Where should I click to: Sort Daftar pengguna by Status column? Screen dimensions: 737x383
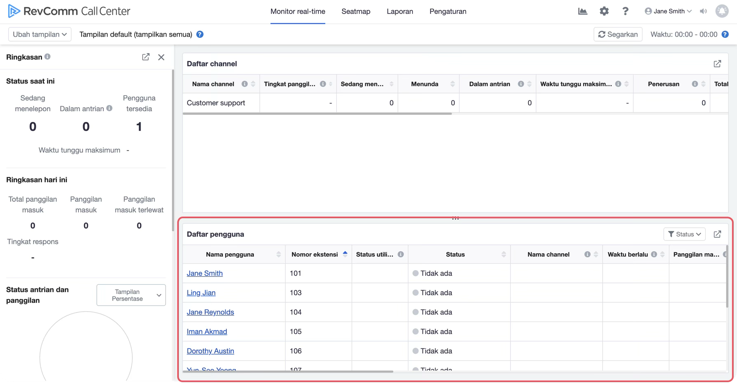pos(504,255)
